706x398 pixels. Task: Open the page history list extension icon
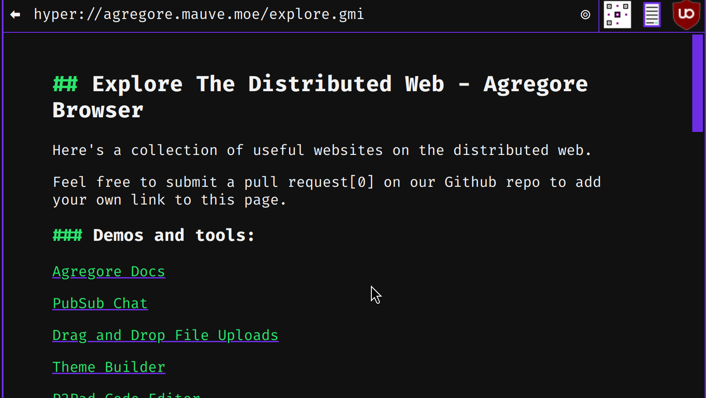652,15
